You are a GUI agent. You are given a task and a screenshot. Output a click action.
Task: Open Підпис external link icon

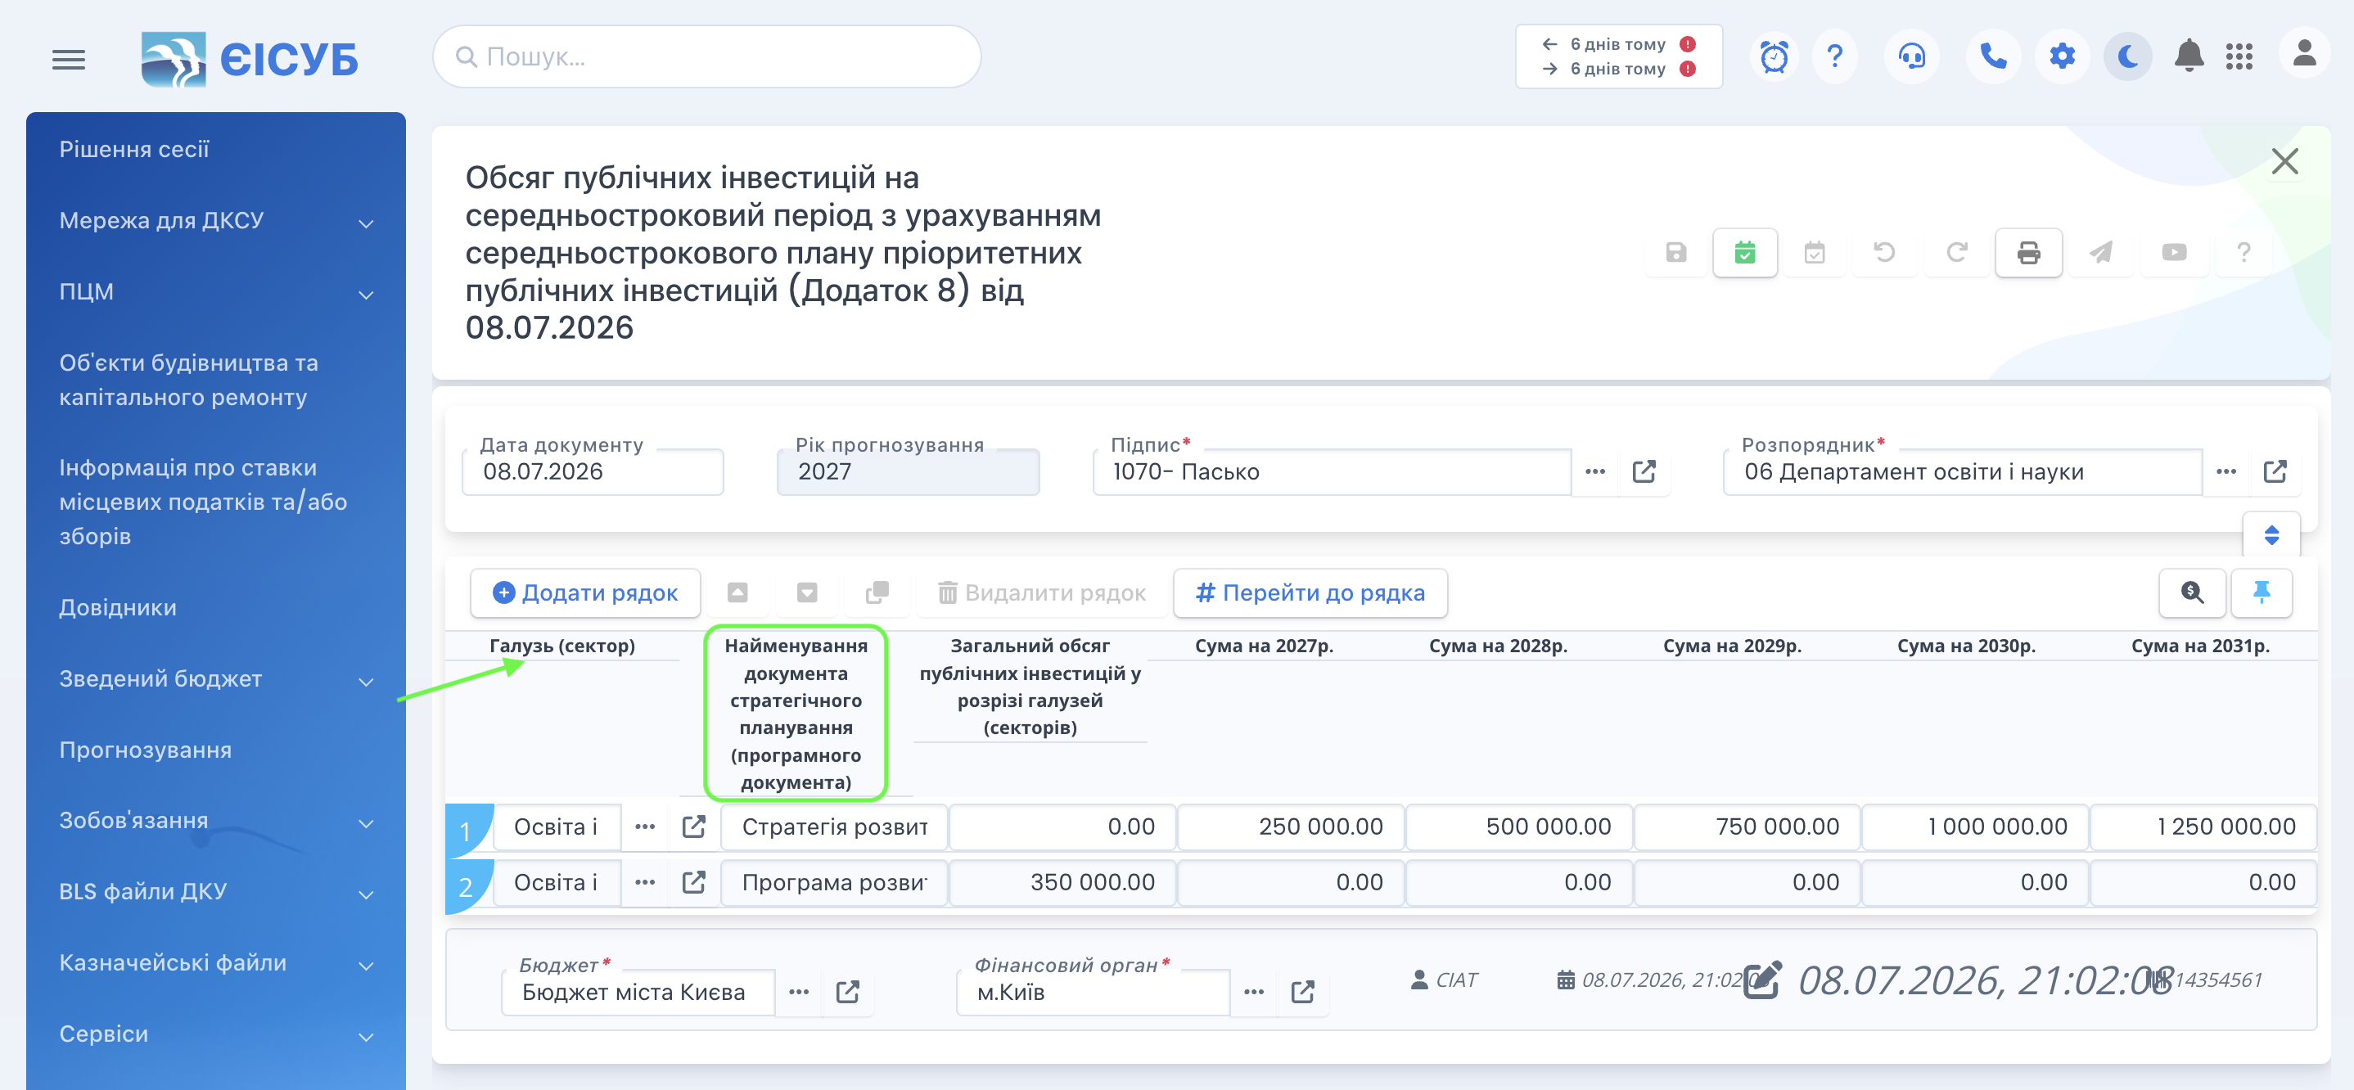(1644, 471)
